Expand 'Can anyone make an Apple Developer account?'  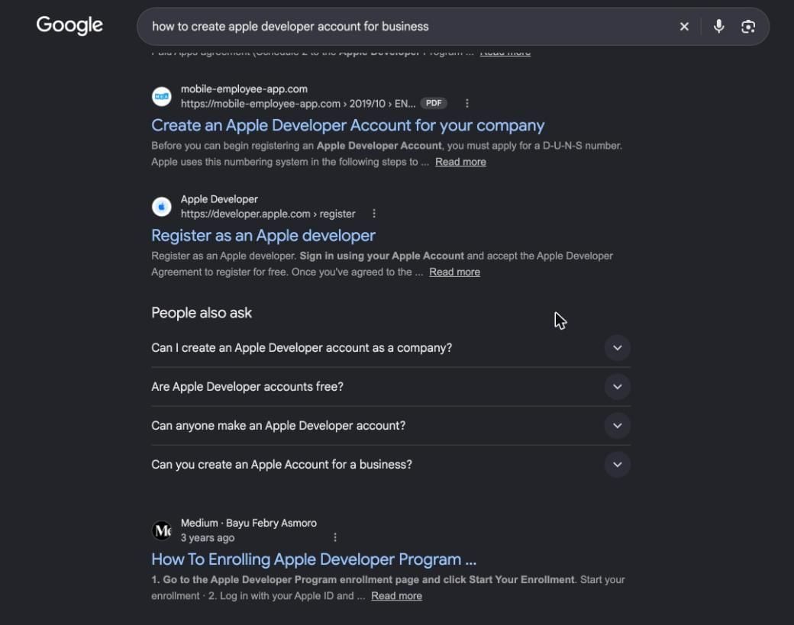click(390, 426)
